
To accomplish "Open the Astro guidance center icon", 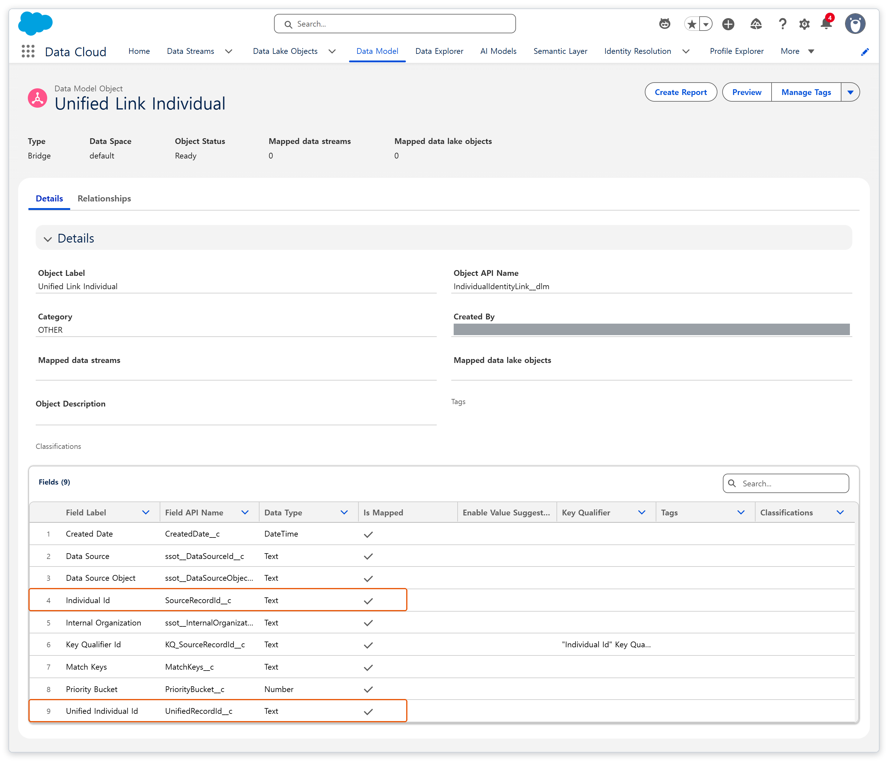I will click(x=664, y=24).
